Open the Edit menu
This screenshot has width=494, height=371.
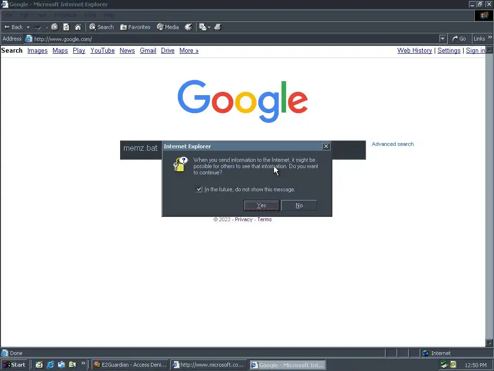24,15
